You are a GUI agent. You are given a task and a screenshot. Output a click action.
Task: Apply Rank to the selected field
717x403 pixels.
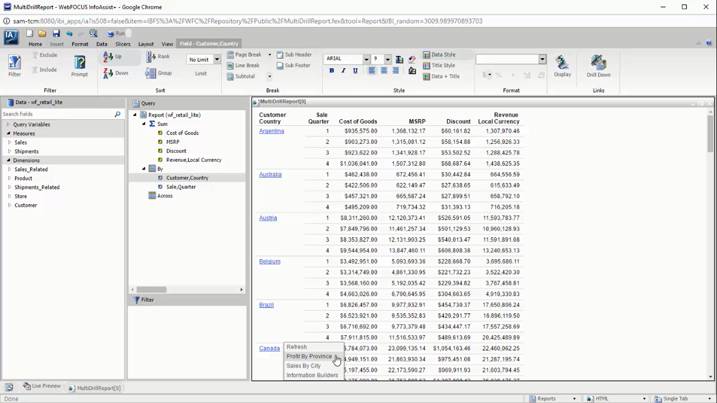(158, 57)
